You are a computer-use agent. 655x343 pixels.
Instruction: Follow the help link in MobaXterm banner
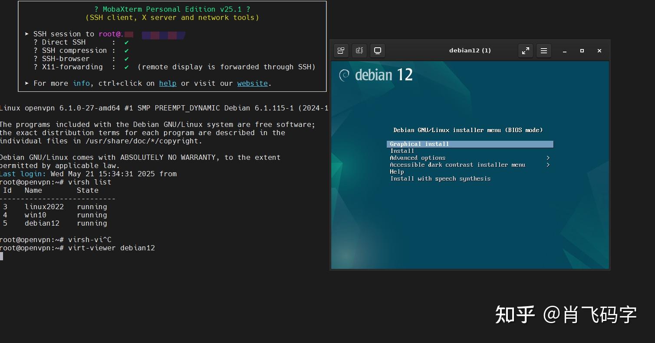pos(168,83)
